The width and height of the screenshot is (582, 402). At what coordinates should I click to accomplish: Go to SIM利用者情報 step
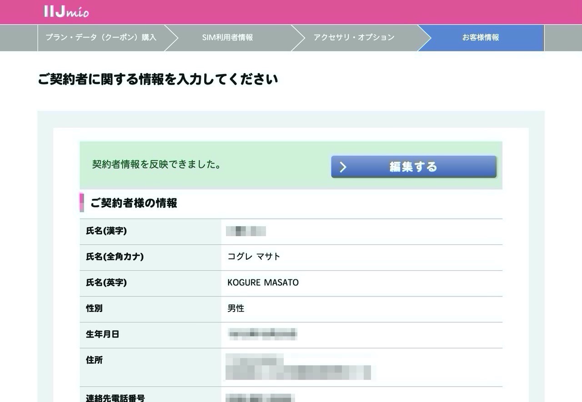(227, 38)
